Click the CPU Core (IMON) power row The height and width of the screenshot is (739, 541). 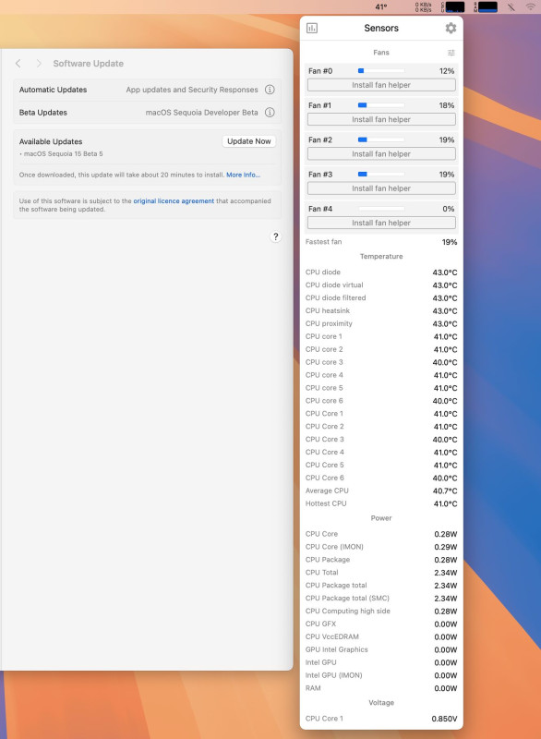click(381, 547)
